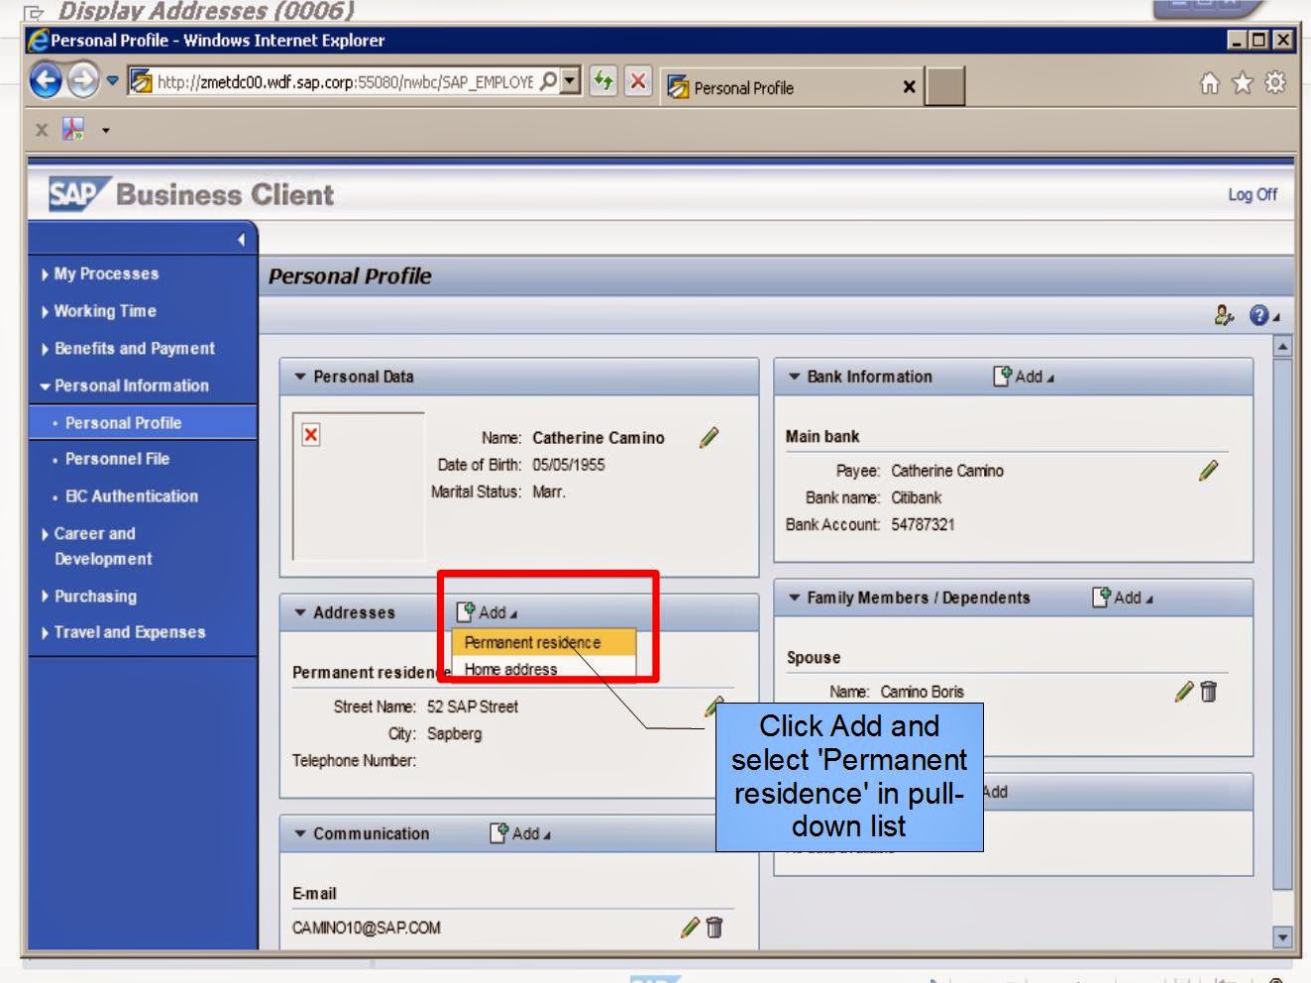The height and width of the screenshot is (983, 1311).
Task: Delete the CAMINO10@SAP.COM email with trash icon
Action: pos(714,928)
